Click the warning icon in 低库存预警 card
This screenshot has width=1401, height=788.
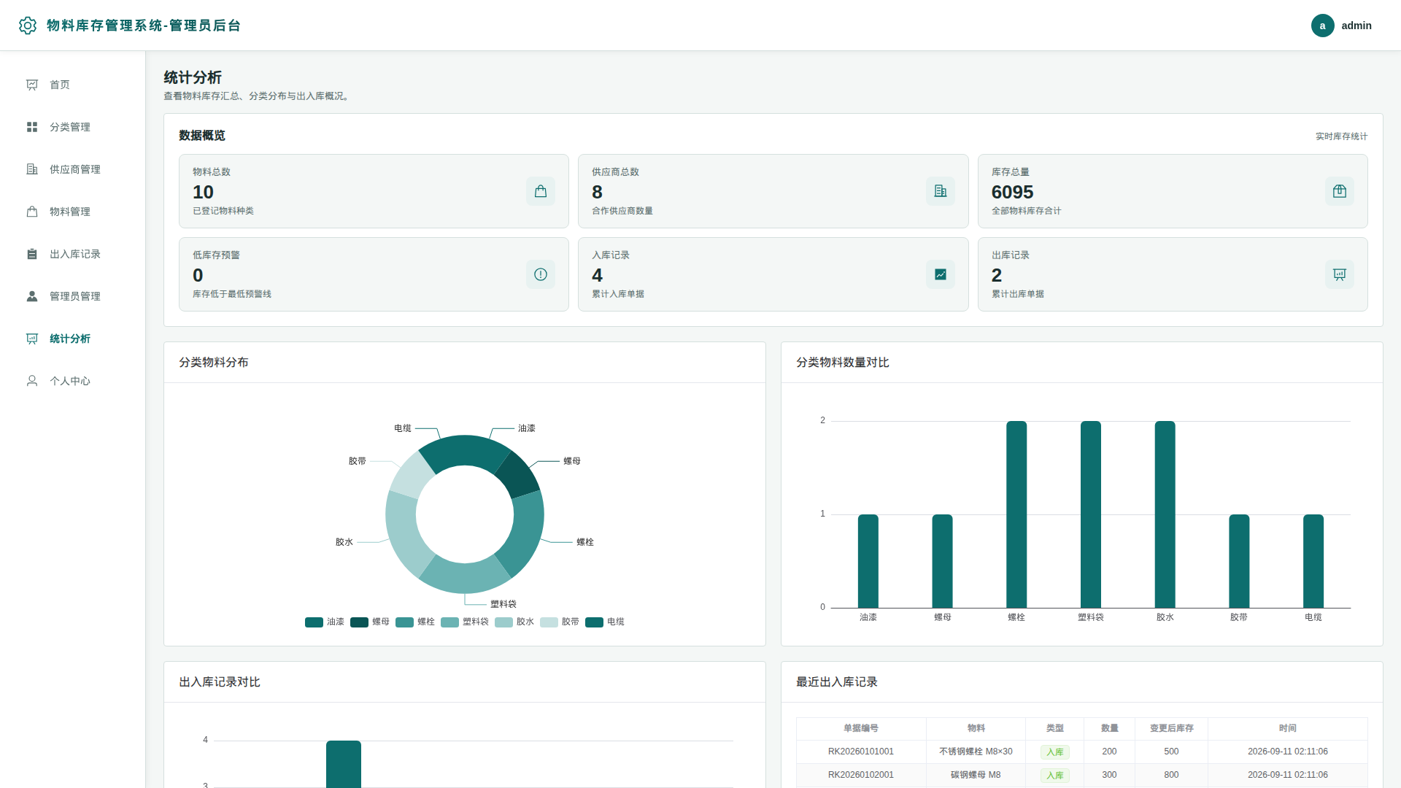pyautogui.click(x=541, y=274)
